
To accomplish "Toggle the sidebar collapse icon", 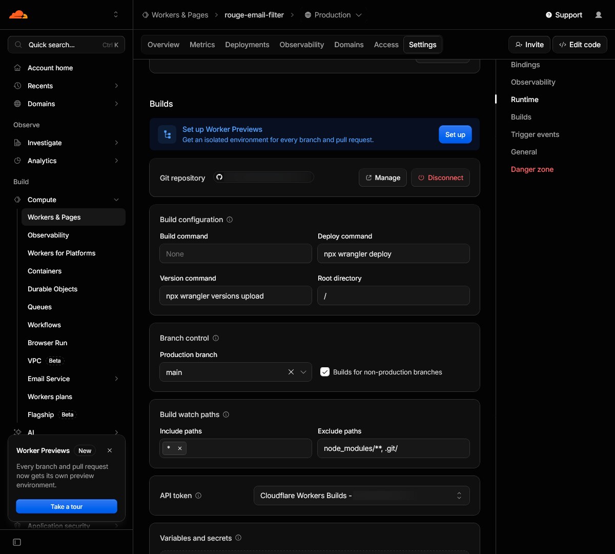I will pos(17,542).
